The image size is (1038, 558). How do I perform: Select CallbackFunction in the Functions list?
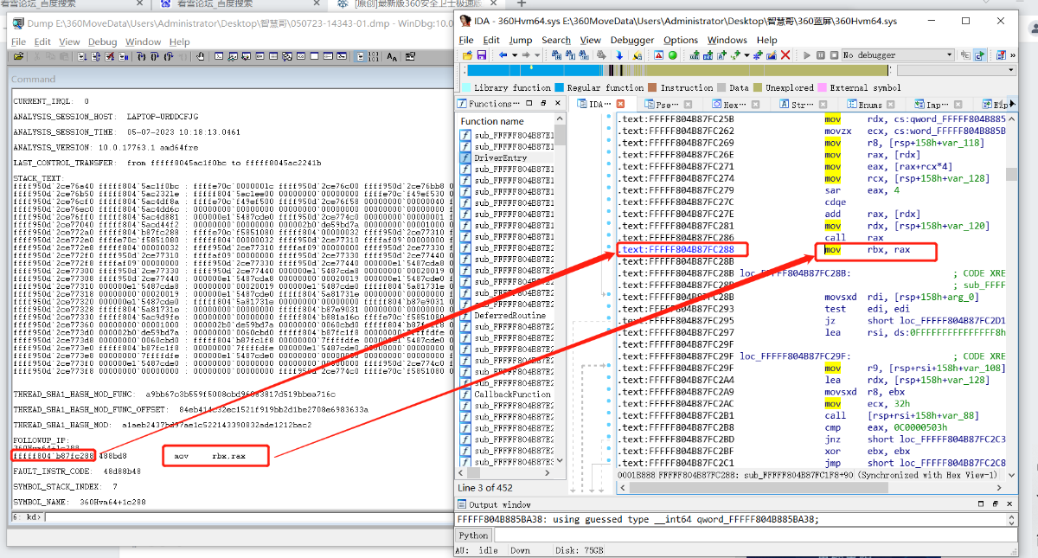(x=512, y=394)
